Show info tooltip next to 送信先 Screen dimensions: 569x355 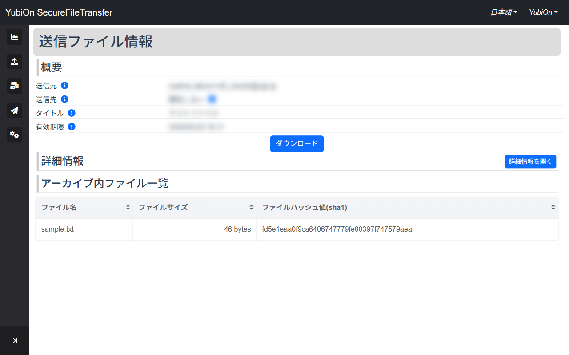[x=64, y=99]
